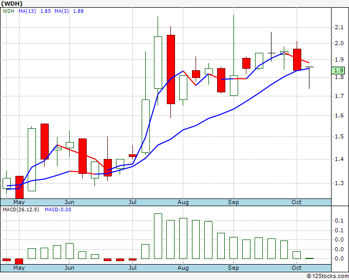Open the 12Stocks.com copyright link

point(327,276)
